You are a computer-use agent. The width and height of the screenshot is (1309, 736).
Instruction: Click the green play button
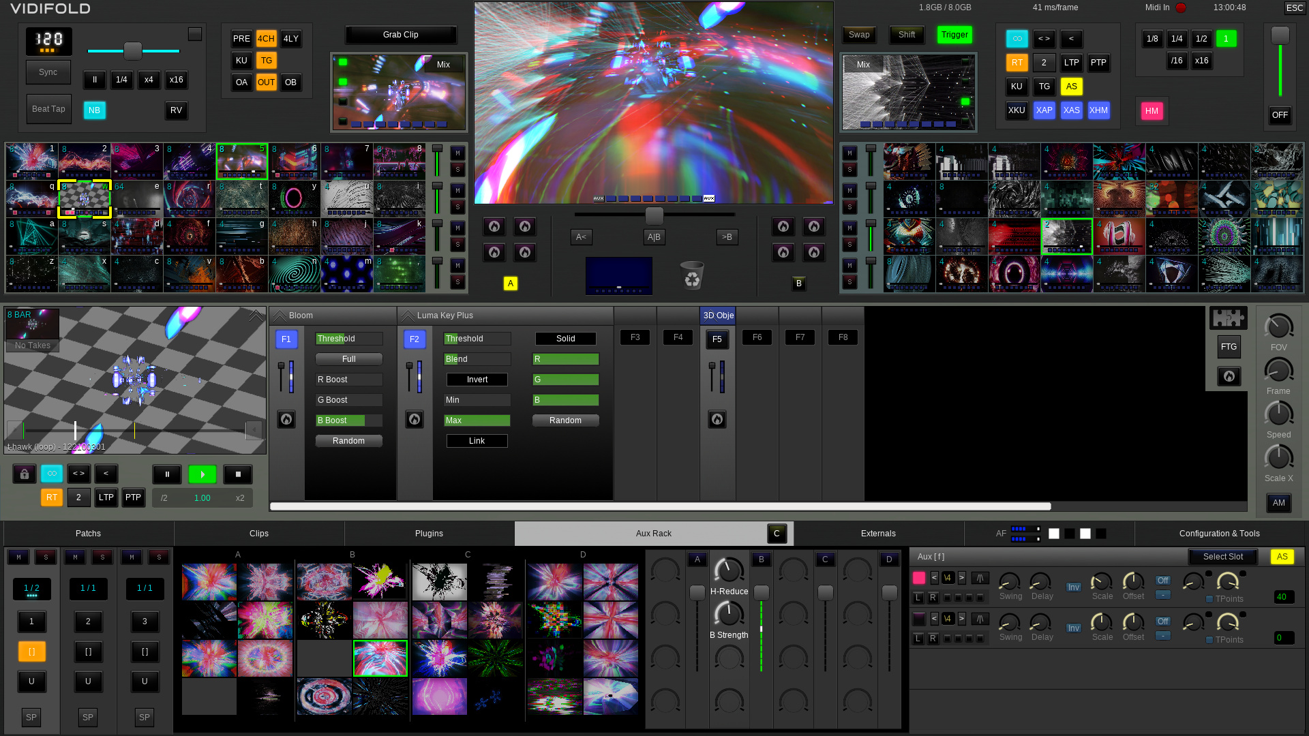point(202,474)
